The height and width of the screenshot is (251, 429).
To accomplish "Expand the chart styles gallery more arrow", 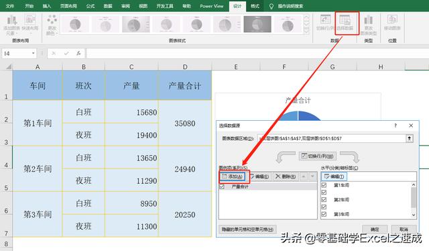I will tap(306, 32).
